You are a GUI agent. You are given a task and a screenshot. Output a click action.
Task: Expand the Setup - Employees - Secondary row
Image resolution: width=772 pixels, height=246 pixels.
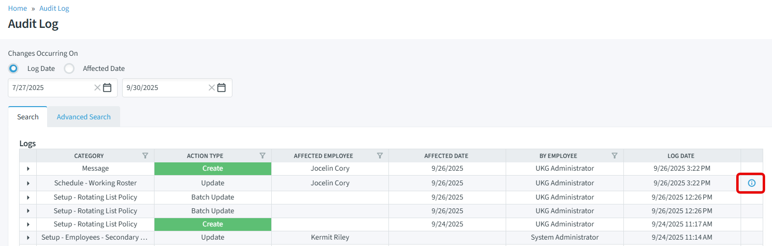[x=28, y=238]
